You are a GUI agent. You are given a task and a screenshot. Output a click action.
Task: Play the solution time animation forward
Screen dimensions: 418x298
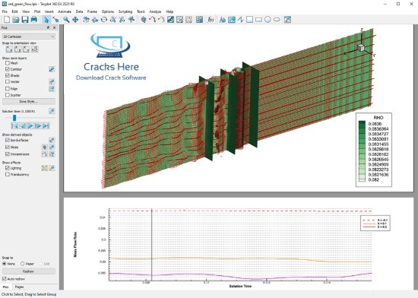click(30, 125)
